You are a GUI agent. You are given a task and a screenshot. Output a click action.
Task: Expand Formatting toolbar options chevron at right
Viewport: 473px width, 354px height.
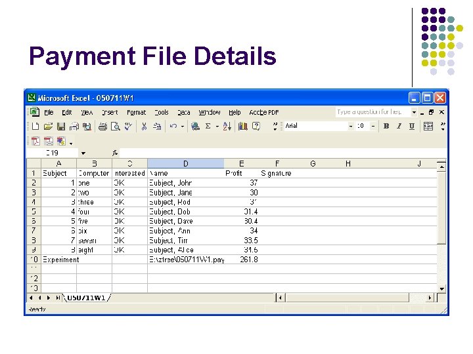[x=443, y=127]
